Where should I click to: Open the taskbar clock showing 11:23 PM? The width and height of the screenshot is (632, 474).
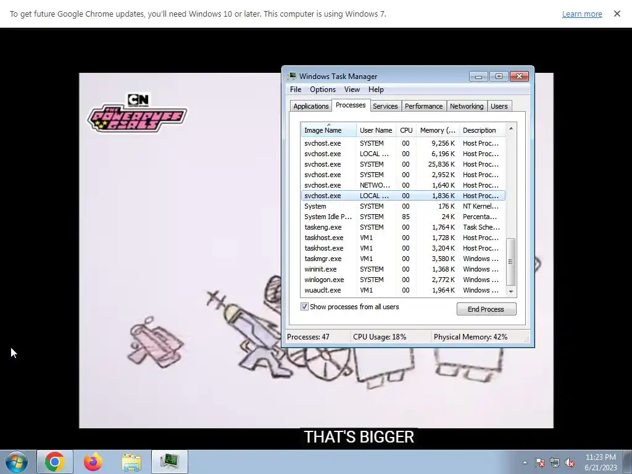coord(601,462)
